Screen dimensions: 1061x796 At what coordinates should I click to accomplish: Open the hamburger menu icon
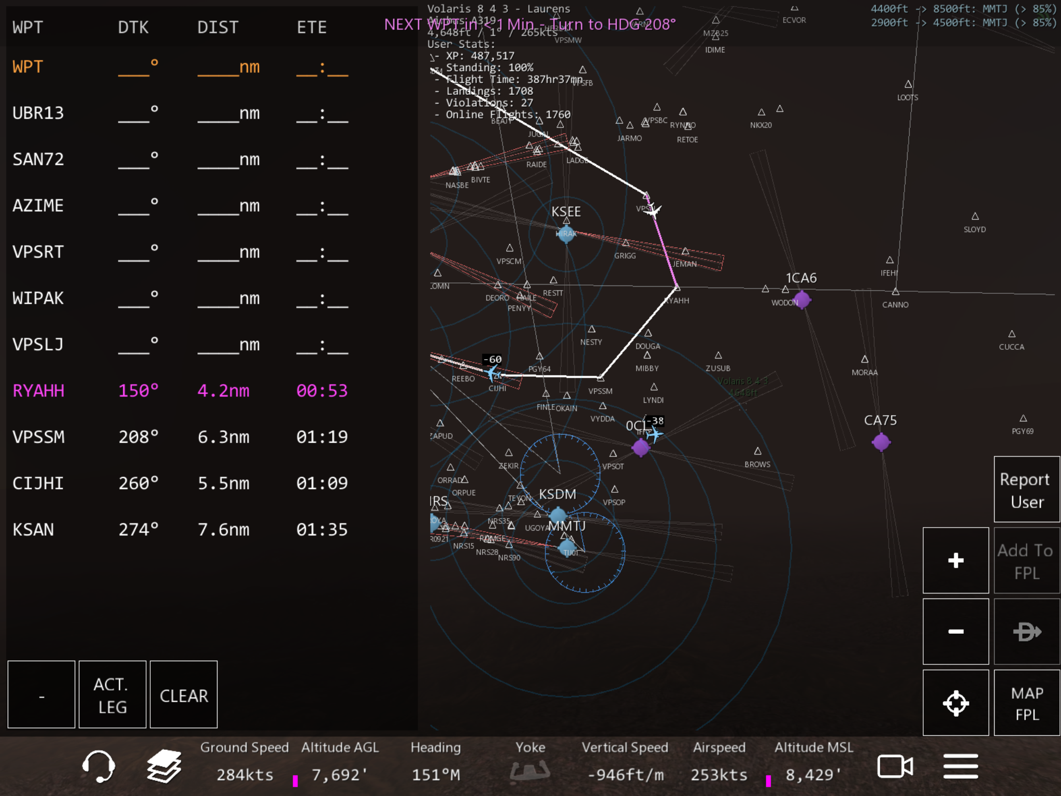960,766
